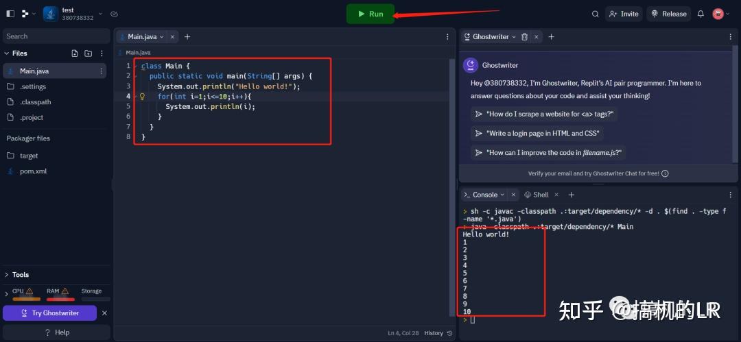
Task: Click the Ln 4, Col 28 status
Action: 403,333
